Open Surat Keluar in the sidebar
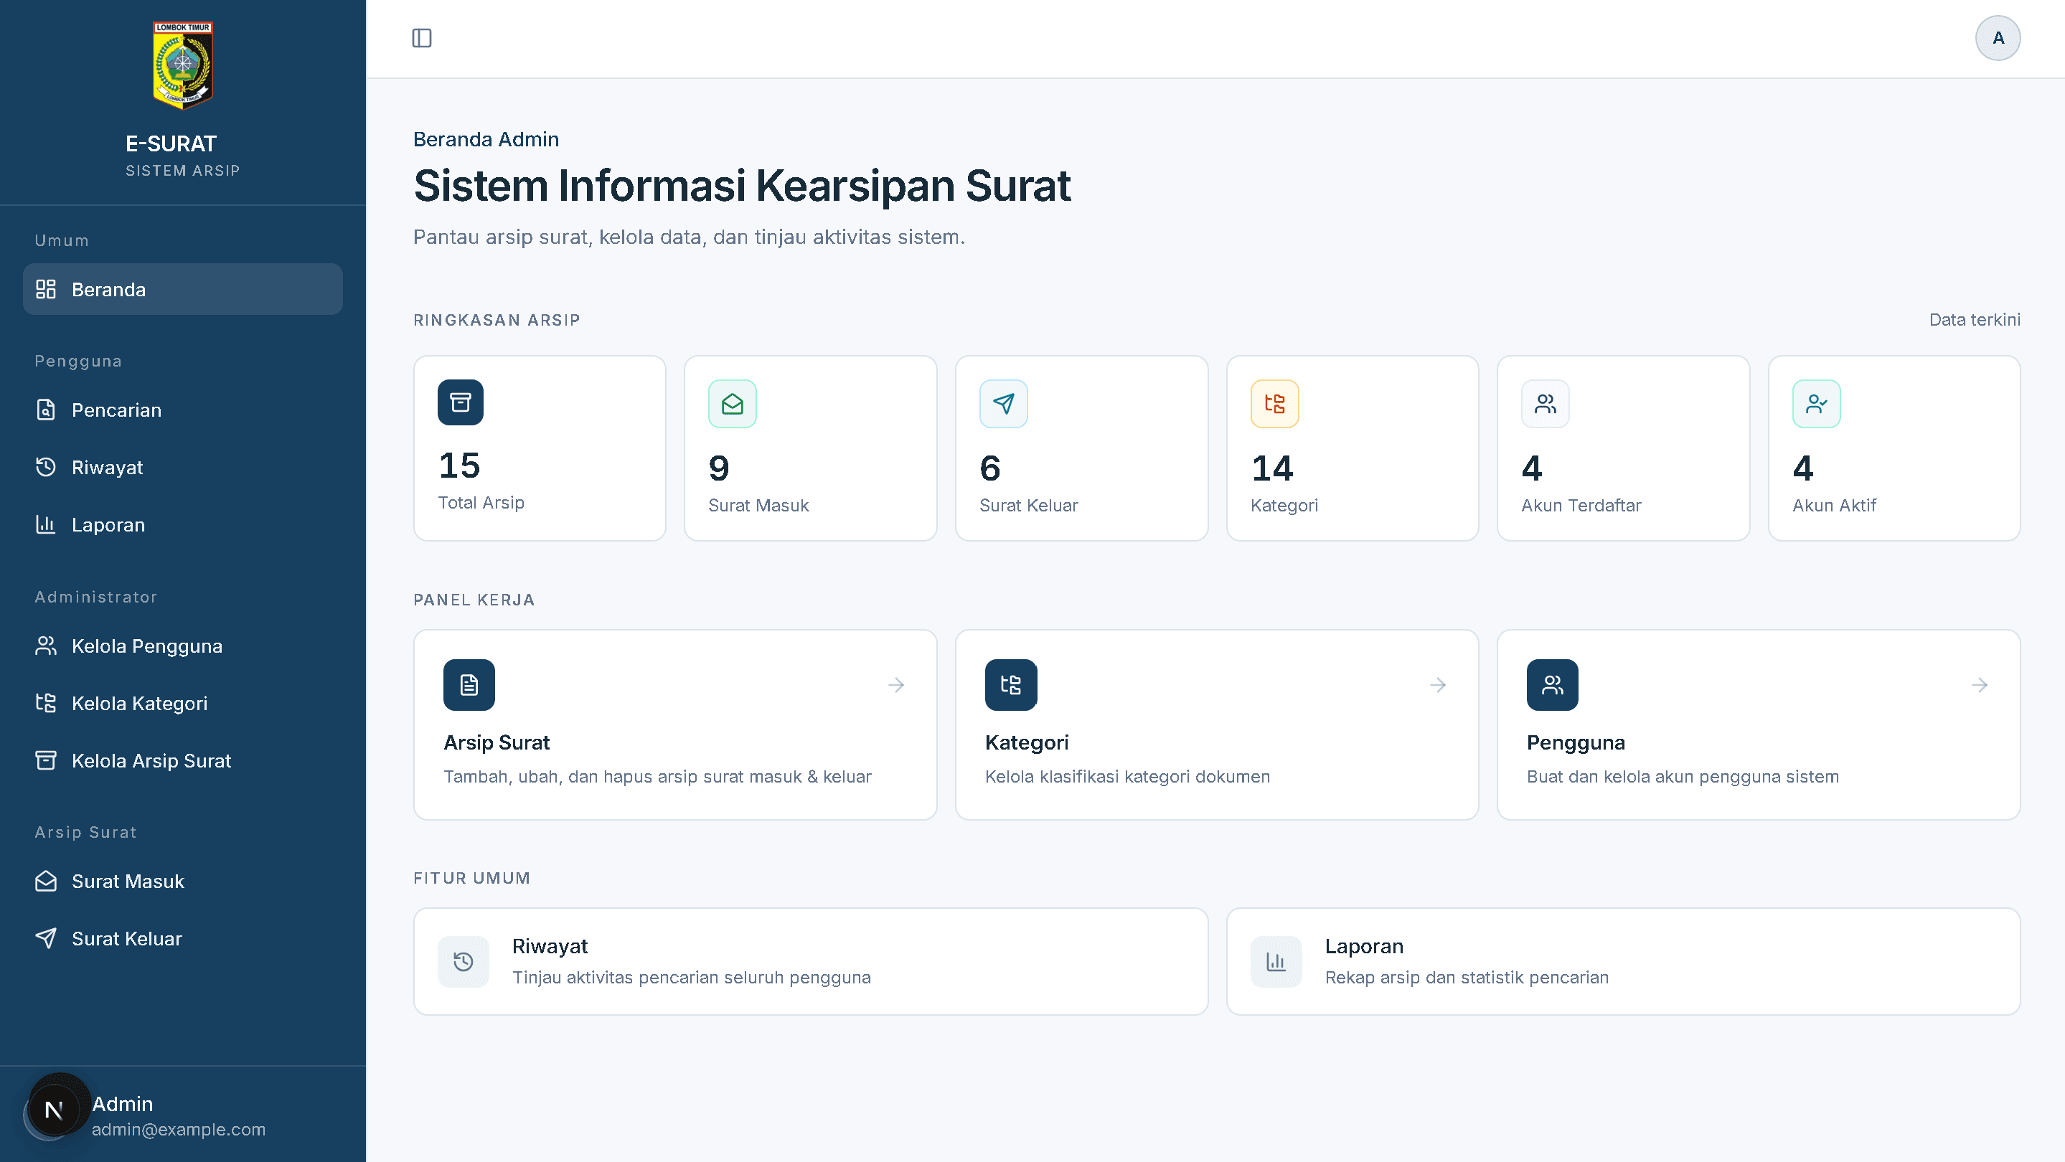 click(183, 938)
